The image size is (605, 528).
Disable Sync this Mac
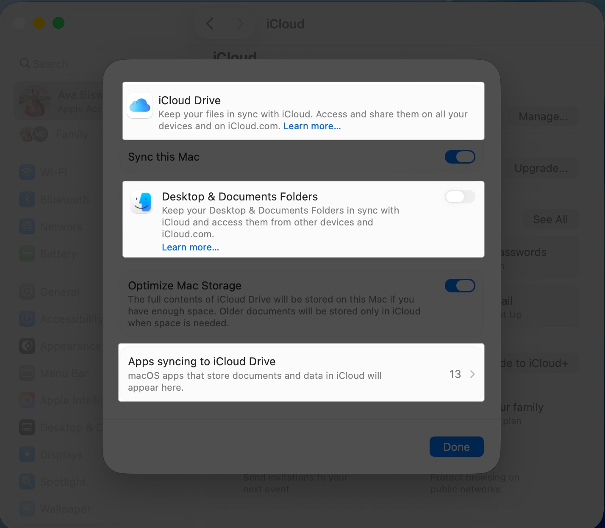[x=460, y=157]
